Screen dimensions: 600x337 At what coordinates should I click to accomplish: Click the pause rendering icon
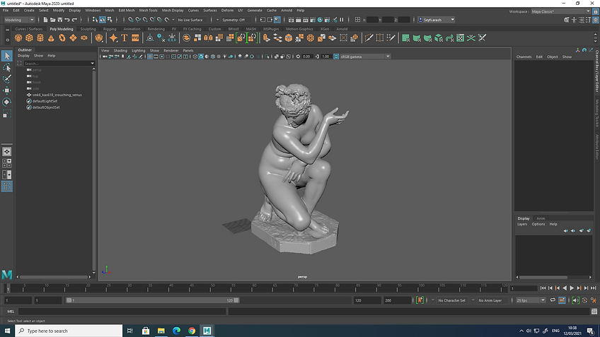pyautogui.click(x=342, y=20)
